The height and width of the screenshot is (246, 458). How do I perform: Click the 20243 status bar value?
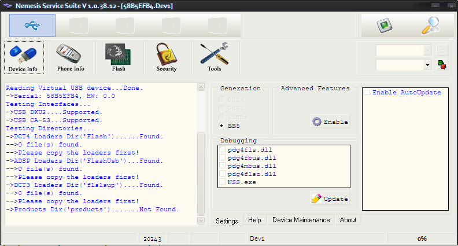click(152, 239)
